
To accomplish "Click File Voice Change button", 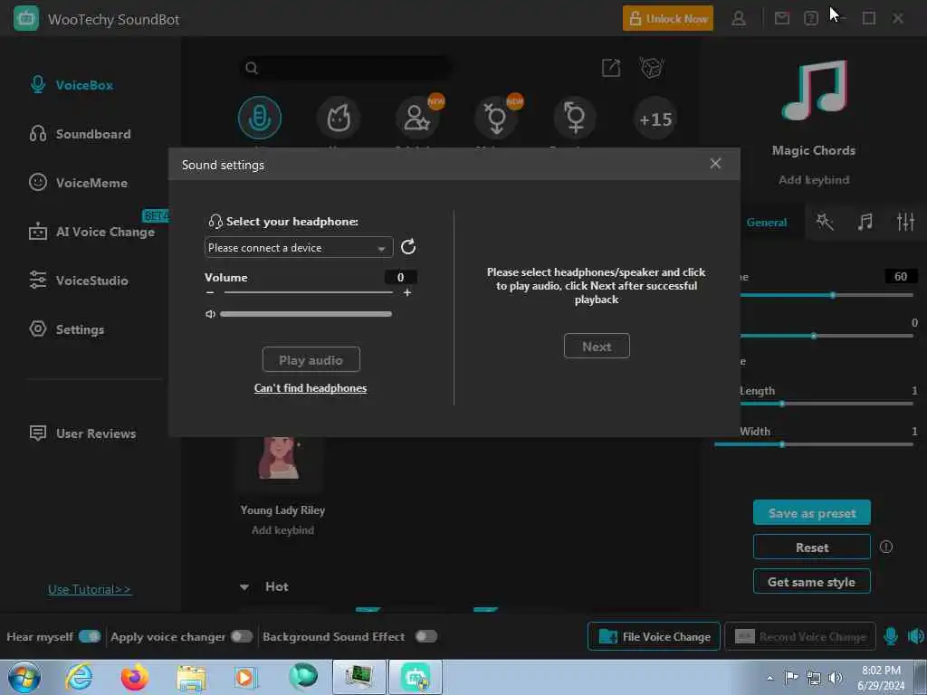I will click(x=654, y=636).
